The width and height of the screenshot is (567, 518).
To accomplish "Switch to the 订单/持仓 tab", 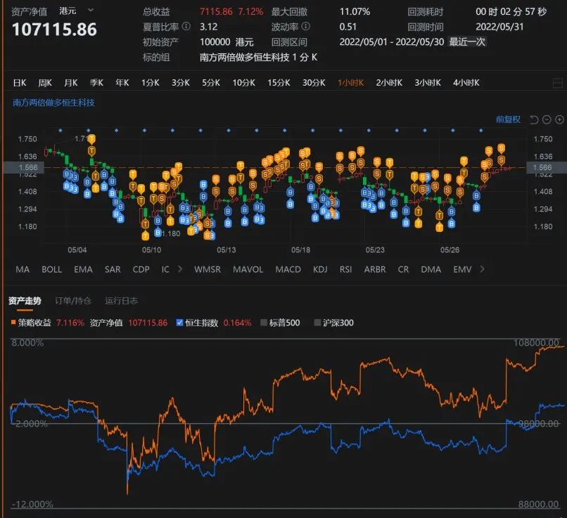I will (x=74, y=300).
